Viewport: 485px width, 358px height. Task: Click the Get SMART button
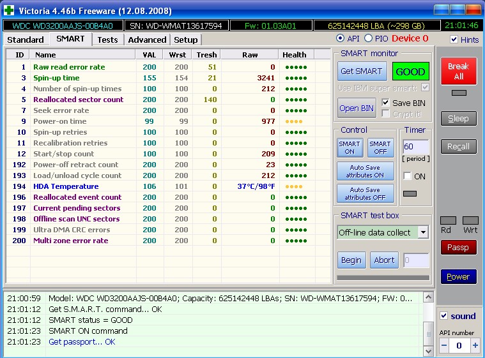[362, 71]
